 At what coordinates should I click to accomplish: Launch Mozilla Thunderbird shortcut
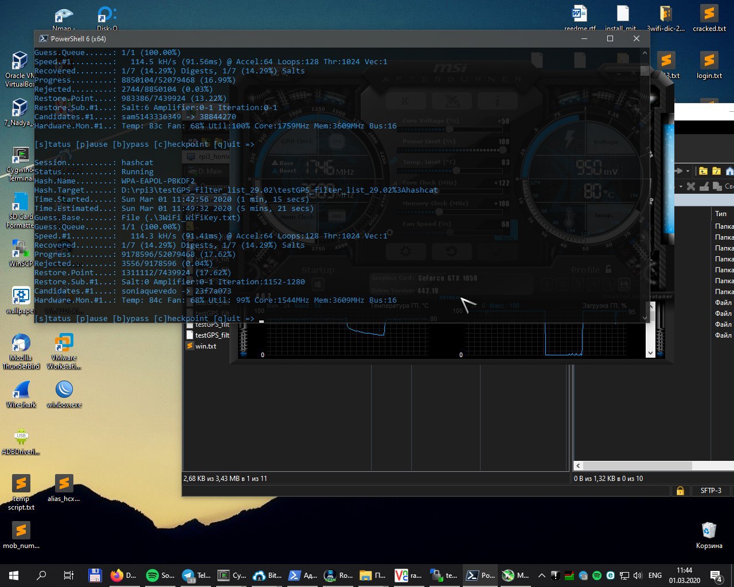tap(21, 351)
